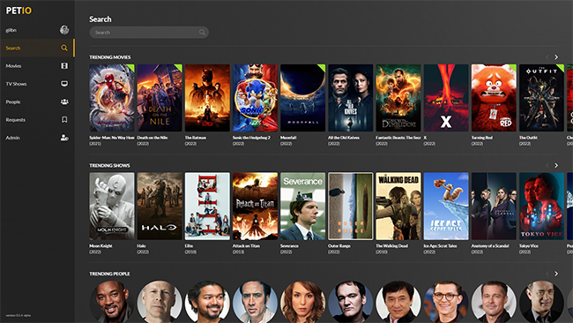The width and height of the screenshot is (573, 323).
Task: Select the bearded man's portrait, third in Trending People
Action: point(207,302)
